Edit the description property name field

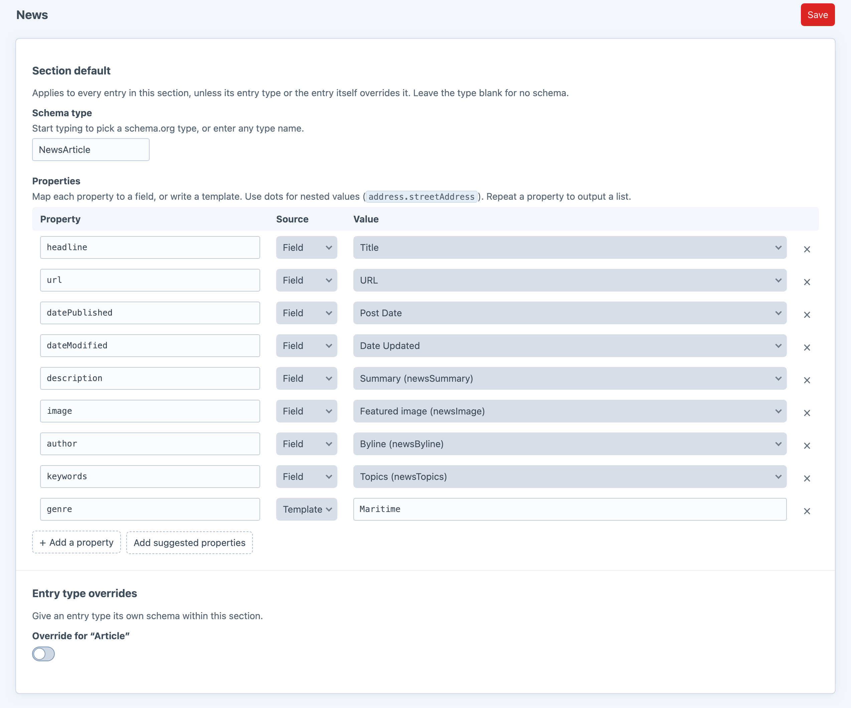pyautogui.click(x=150, y=378)
